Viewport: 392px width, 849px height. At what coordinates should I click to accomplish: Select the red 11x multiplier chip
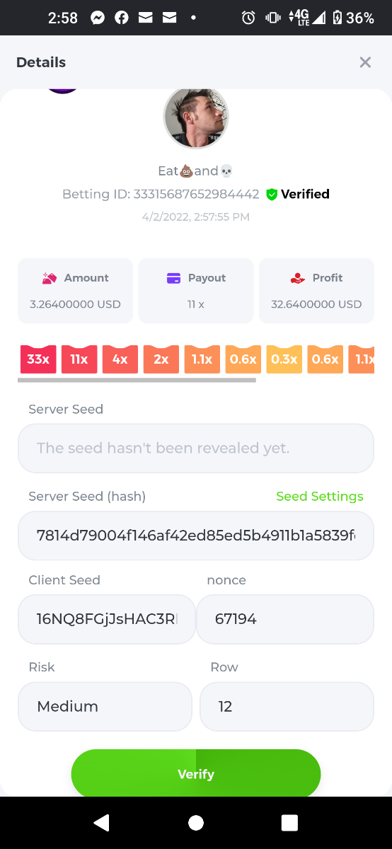tap(79, 359)
